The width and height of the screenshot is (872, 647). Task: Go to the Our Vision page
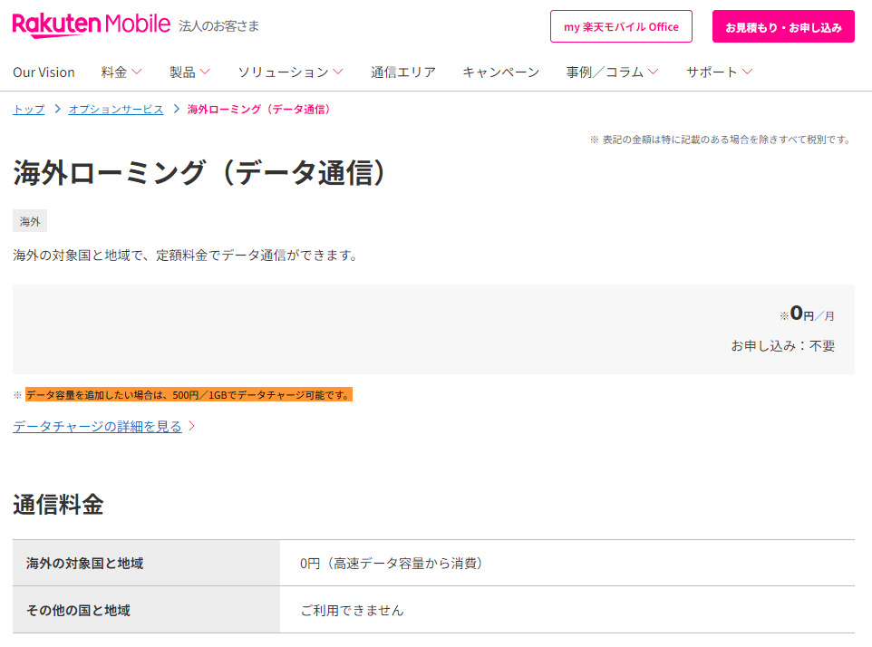coord(44,72)
